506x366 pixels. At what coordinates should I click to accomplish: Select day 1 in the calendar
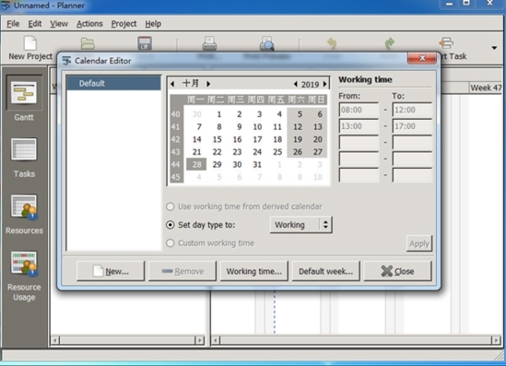218,114
